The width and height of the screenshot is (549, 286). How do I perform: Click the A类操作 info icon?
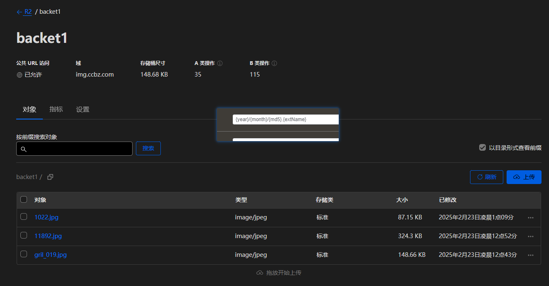[220, 63]
